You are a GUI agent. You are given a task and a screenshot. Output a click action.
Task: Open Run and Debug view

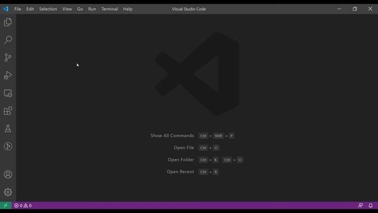(8, 75)
